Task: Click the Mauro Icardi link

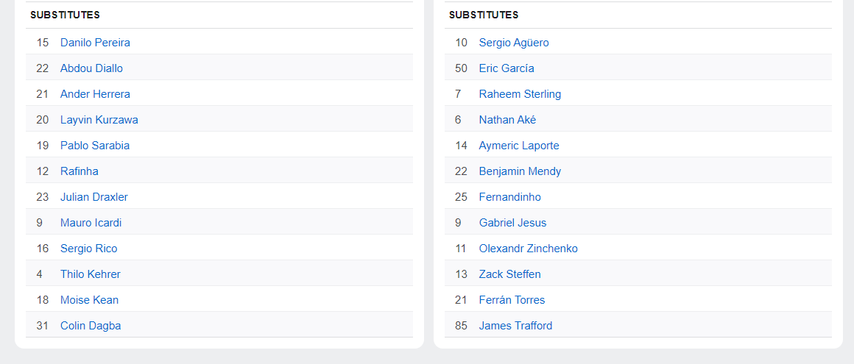Action: (x=91, y=223)
